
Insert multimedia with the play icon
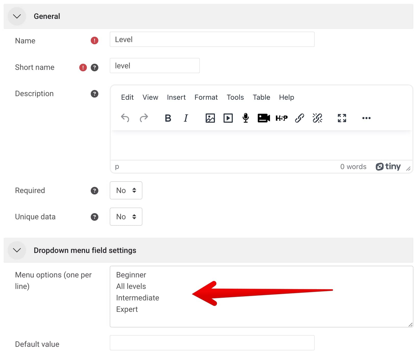coord(228,118)
